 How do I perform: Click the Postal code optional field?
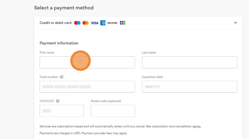click(x=113, y=111)
